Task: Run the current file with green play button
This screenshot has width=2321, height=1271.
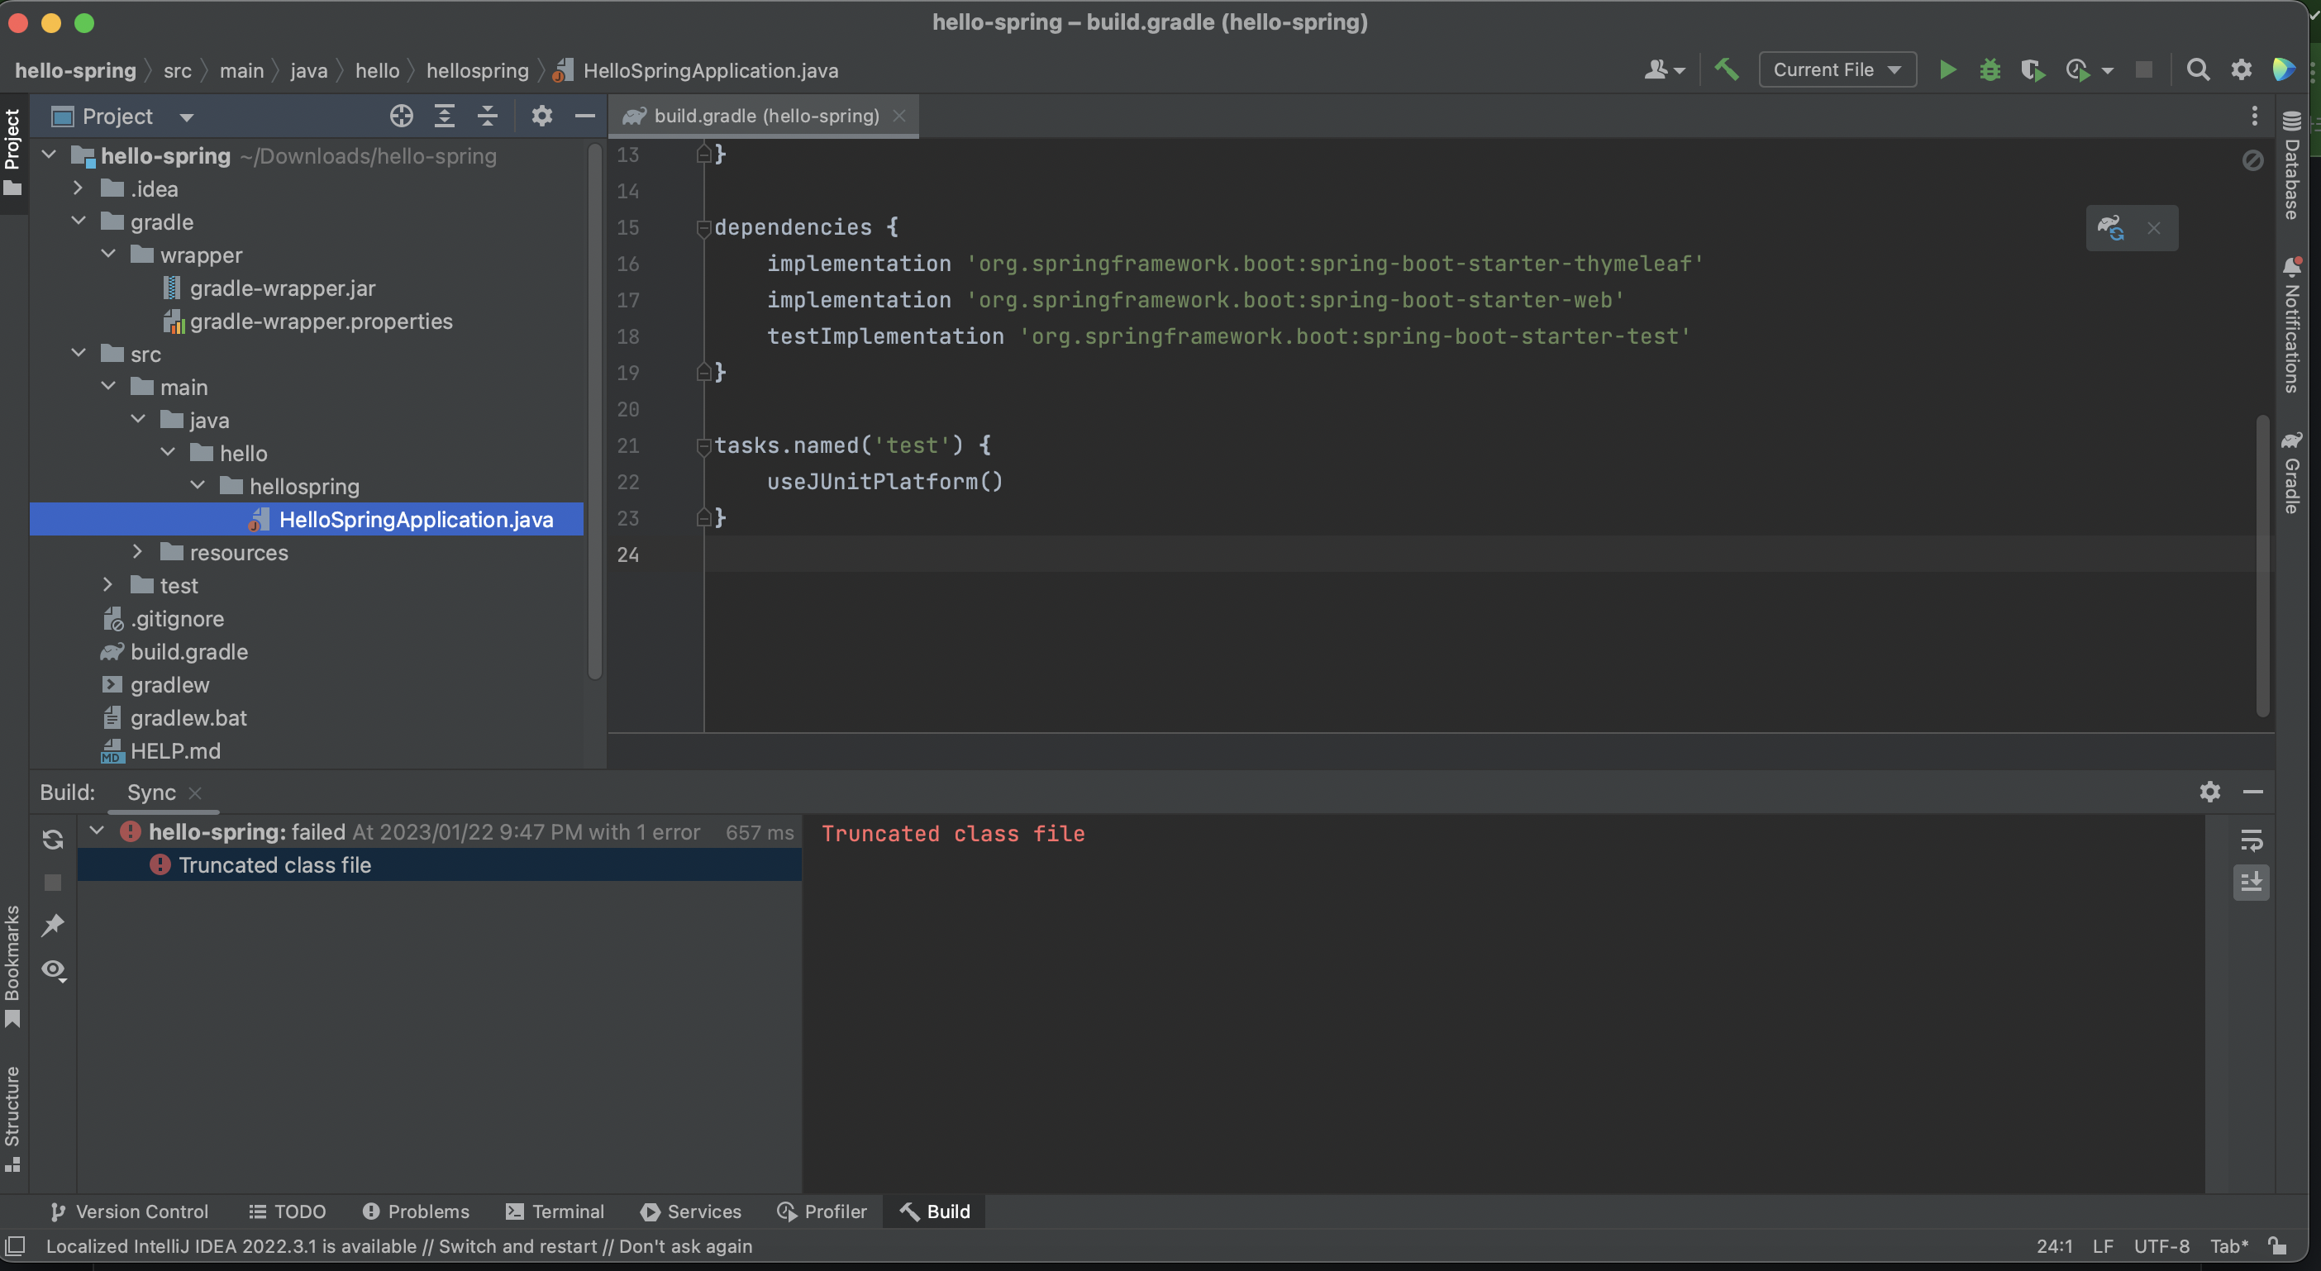Action: (1947, 69)
